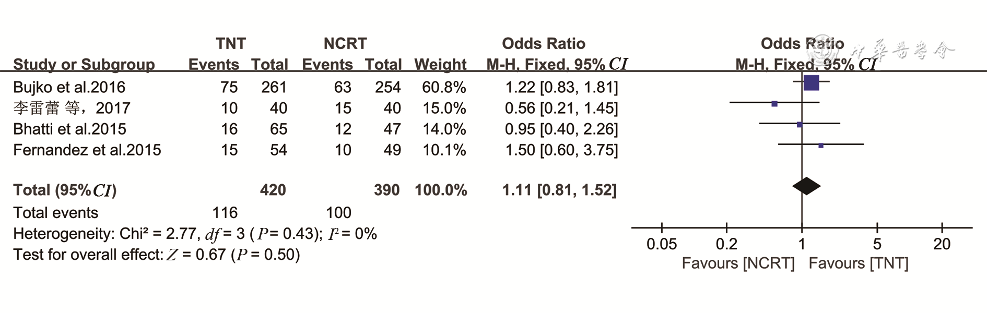Select the Bujko et al.2016 study label

click(x=69, y=87)
